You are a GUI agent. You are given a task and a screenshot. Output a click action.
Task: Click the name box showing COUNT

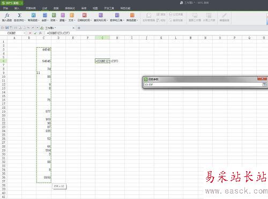coord(12,33)
